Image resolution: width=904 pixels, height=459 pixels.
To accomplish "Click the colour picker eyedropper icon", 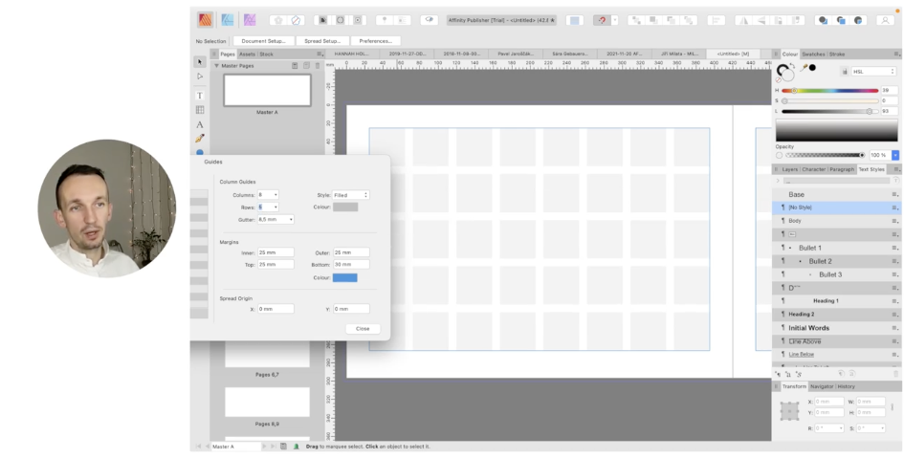I will 803,69.
